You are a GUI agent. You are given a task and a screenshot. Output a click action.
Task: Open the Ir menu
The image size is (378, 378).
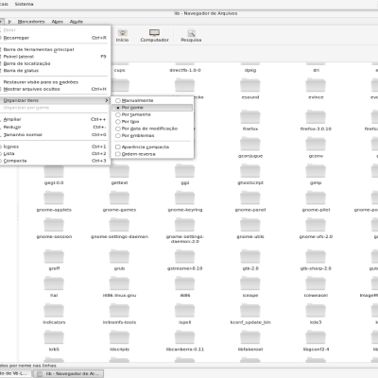point(9,22)
